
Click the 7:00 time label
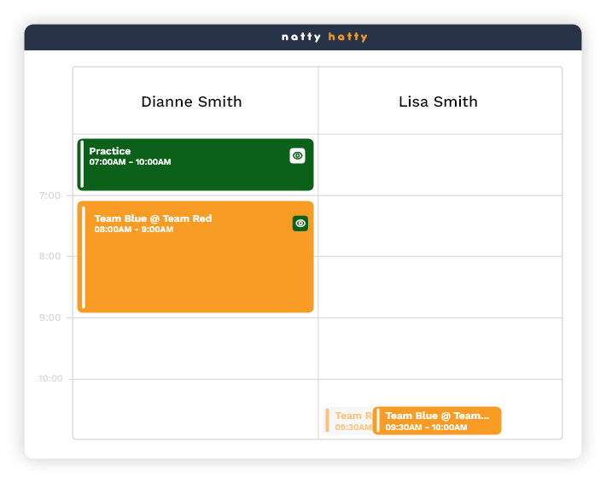[x=50, y=196]
